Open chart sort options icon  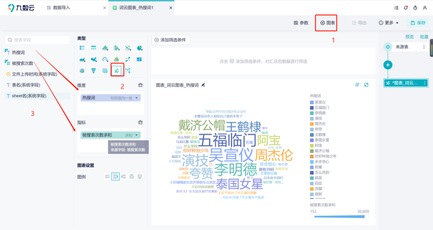[x=357, y=85]
